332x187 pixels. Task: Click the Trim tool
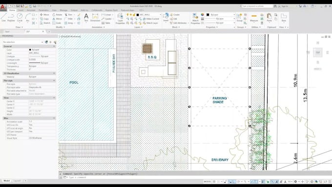click(x=68, y=15)
